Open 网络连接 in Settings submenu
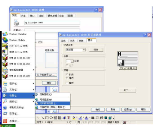The width and height of the screenshot is (154, 127). [52, 99]
